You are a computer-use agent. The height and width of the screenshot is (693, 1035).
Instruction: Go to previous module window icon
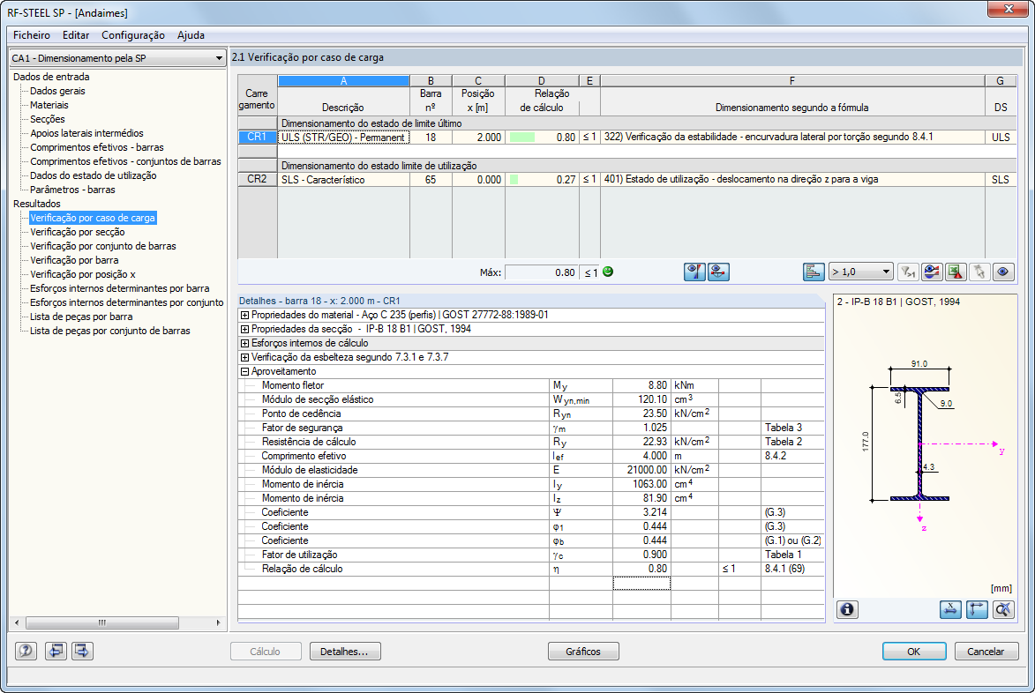[x=56, y=651]
